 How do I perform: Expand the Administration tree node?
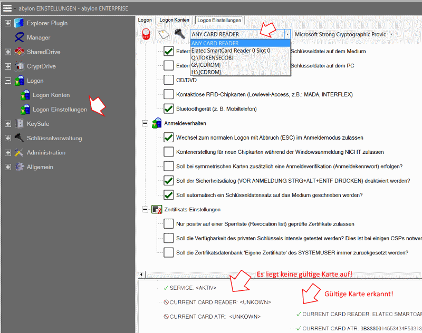click(x=8, y=152)
